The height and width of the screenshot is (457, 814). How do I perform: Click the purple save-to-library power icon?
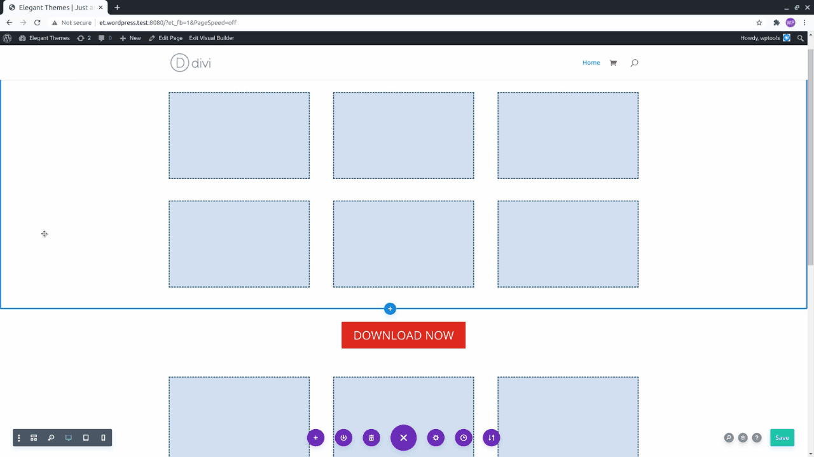(343, 437)
